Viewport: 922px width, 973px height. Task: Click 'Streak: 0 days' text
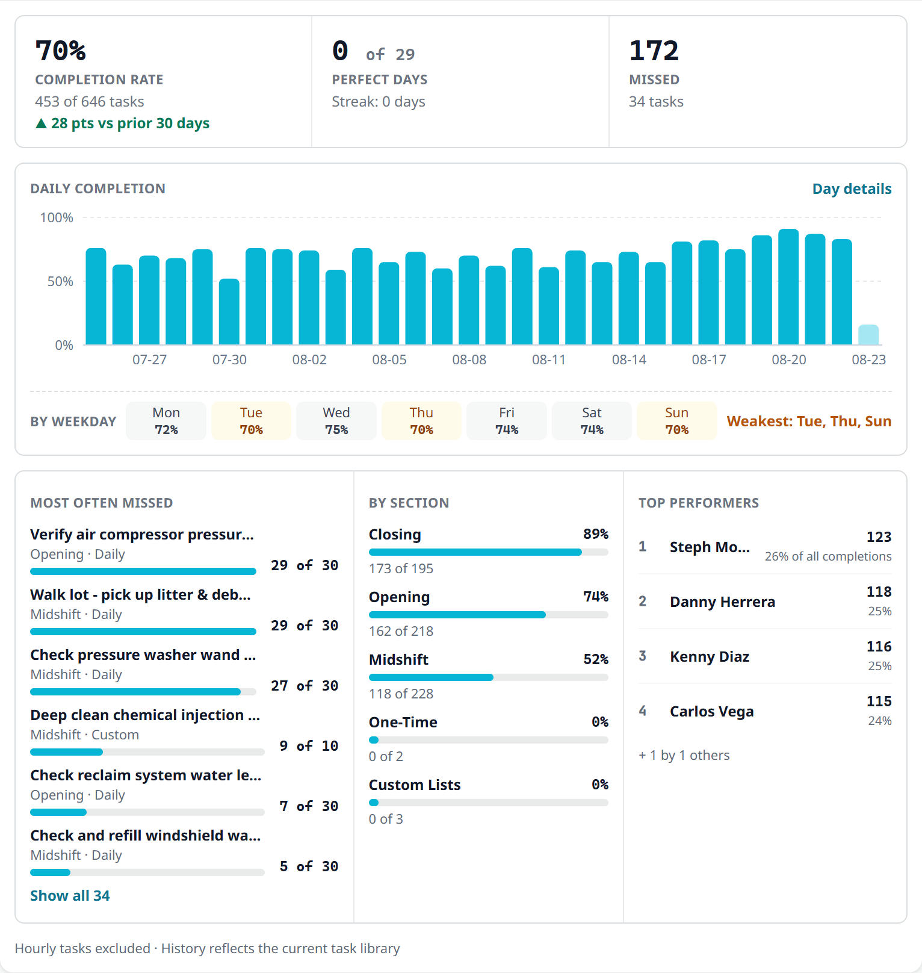(379, 102)
